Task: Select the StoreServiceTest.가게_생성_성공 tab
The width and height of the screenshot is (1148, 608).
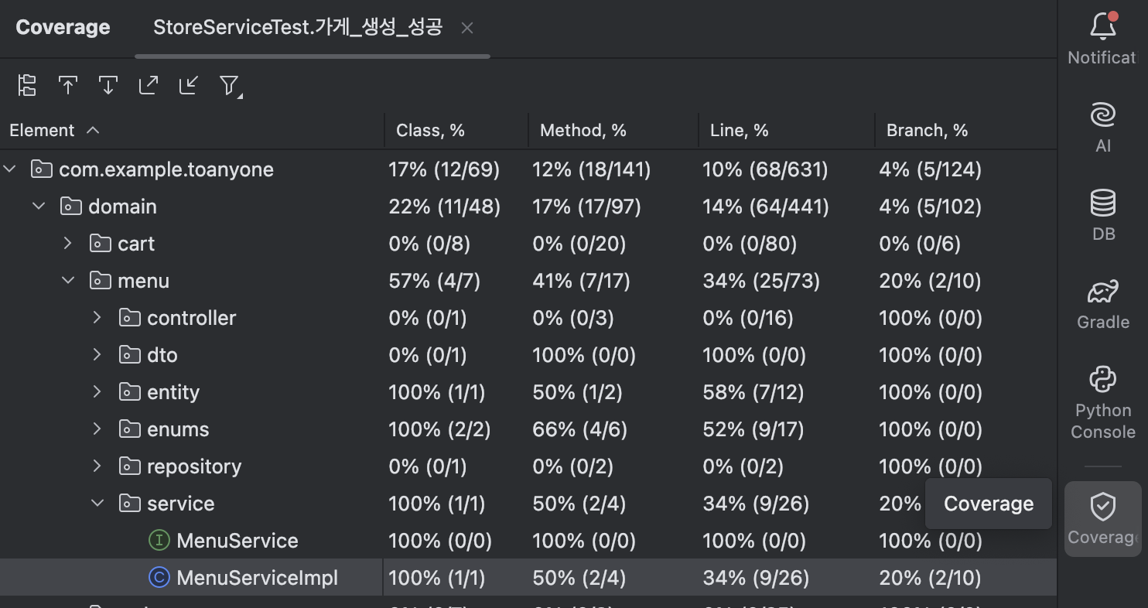Action: (x=298, y=28)
